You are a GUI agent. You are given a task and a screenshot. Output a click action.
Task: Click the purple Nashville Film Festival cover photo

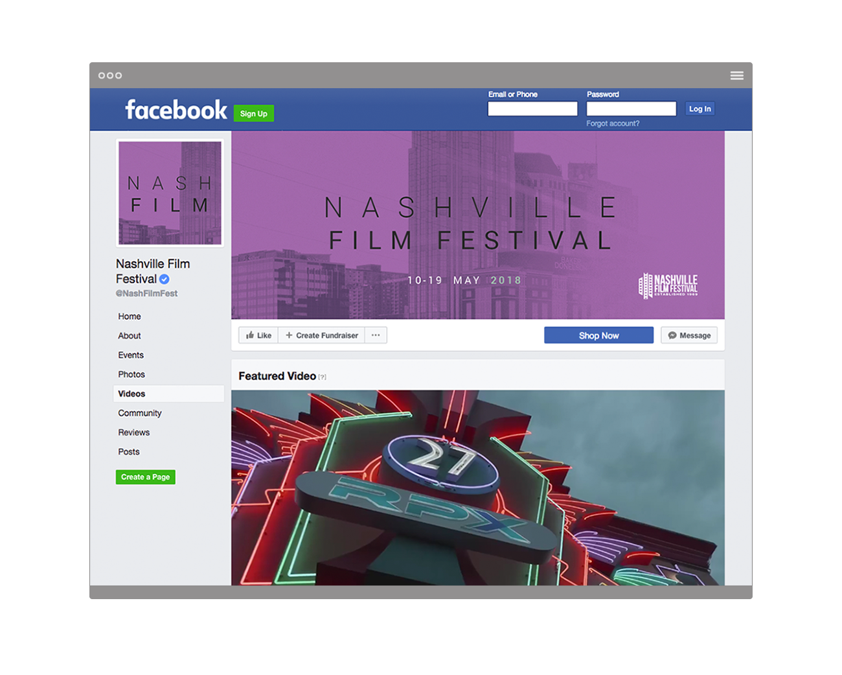(x=478, y=225)
